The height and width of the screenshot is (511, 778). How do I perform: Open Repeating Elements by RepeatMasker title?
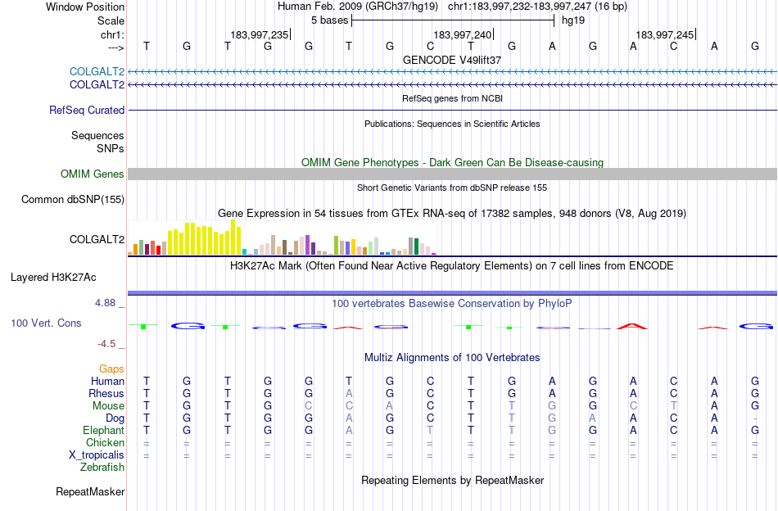452,480
